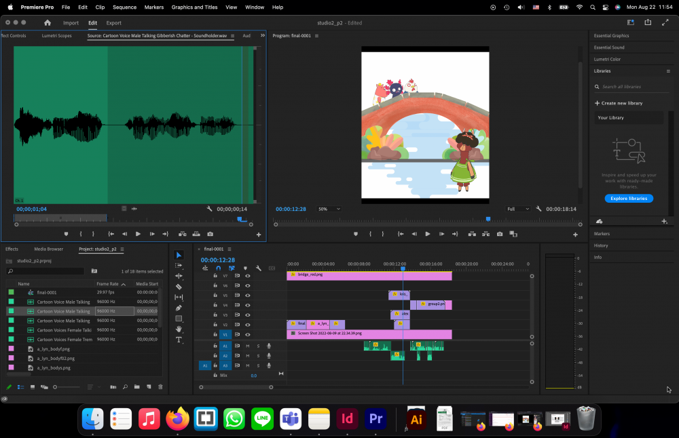Image resolution: width=679 pixels, height=438 pixels.
Task: Toggle Frame Rate column sort arrow
Action: (124, 284)
